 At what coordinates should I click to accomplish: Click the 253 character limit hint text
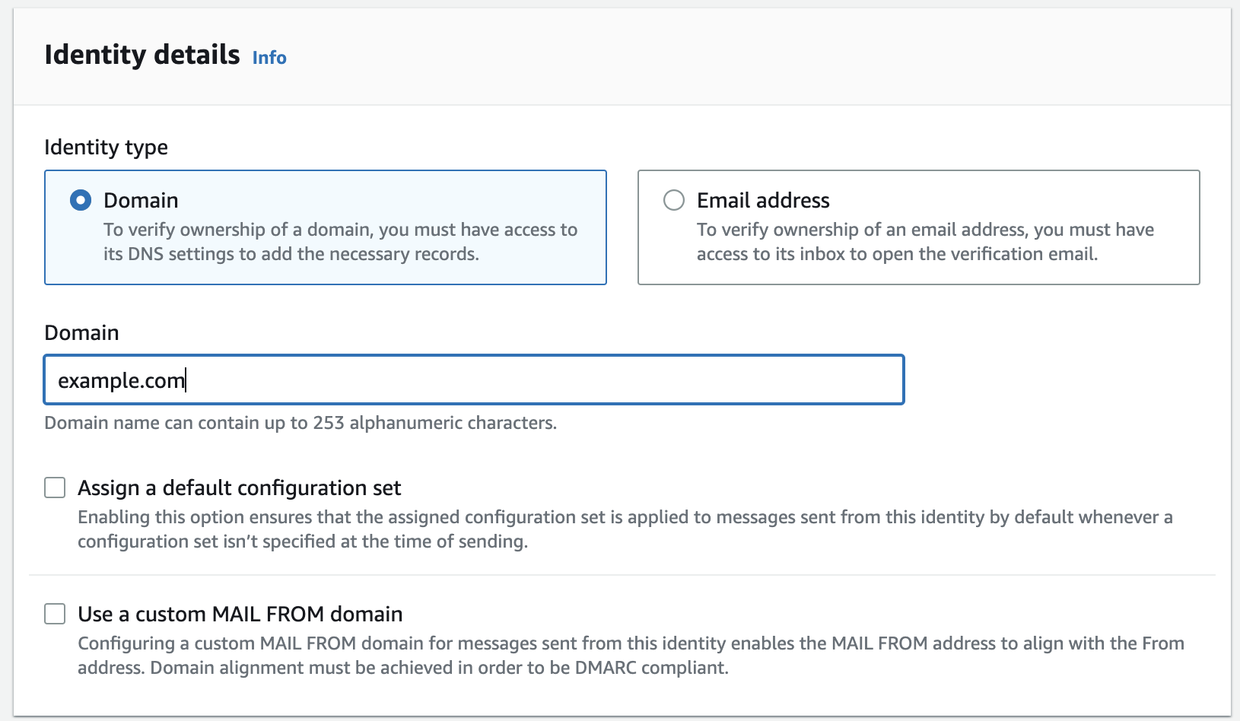(300, 423)
